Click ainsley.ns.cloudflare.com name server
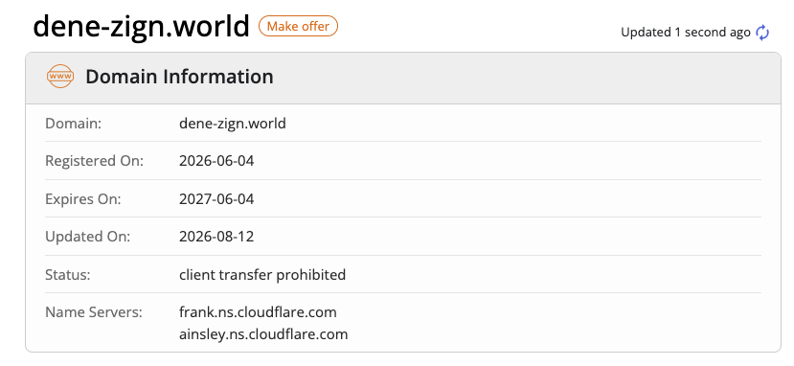 (263, 334)
